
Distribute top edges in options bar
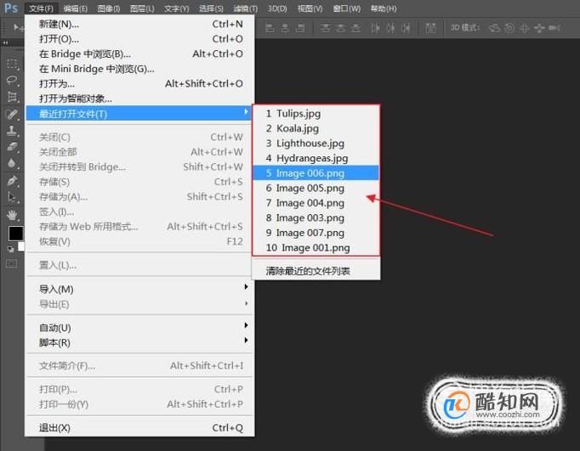[326, 28]
